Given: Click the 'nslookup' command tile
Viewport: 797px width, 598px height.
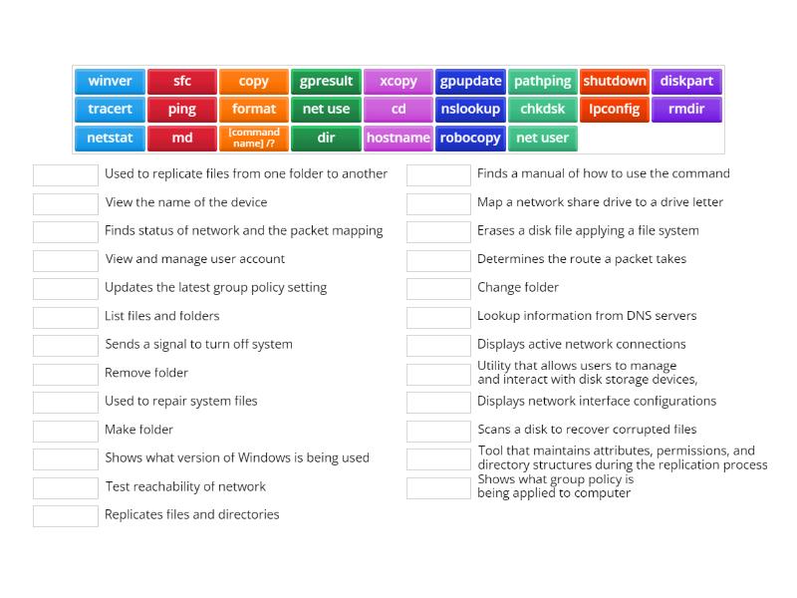Looking at the screenshot, I should [470, 110].
